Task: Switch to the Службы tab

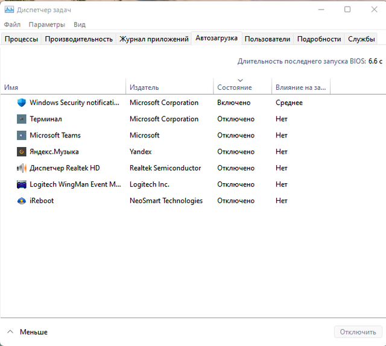Action: (361, 39)
